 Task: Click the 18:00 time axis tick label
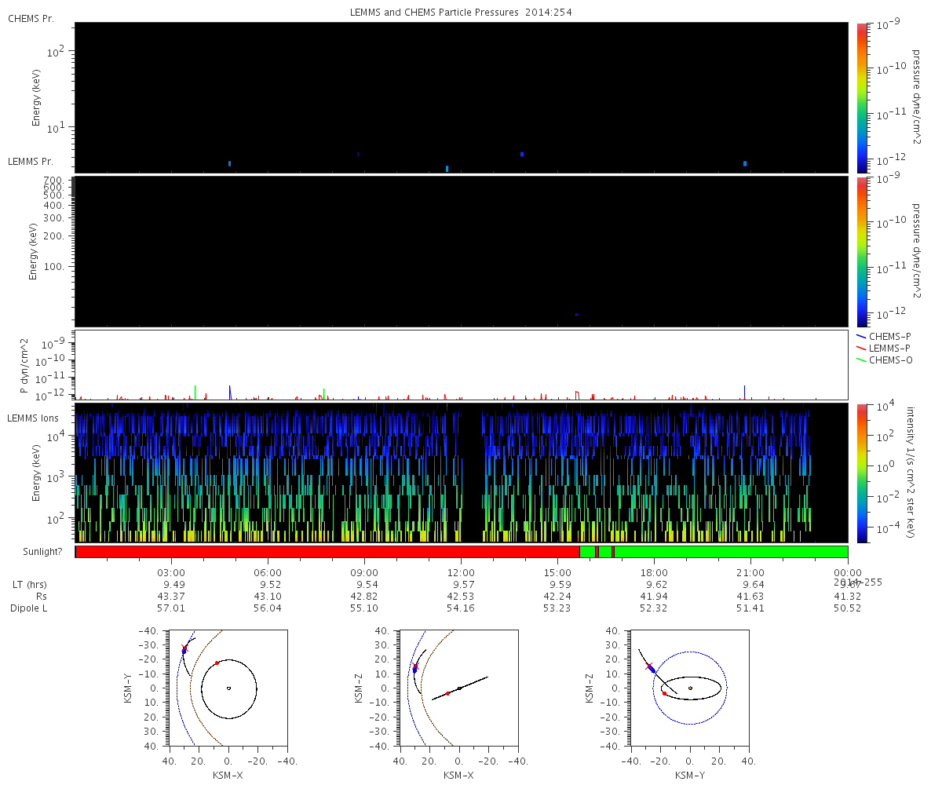pos(654,573)
